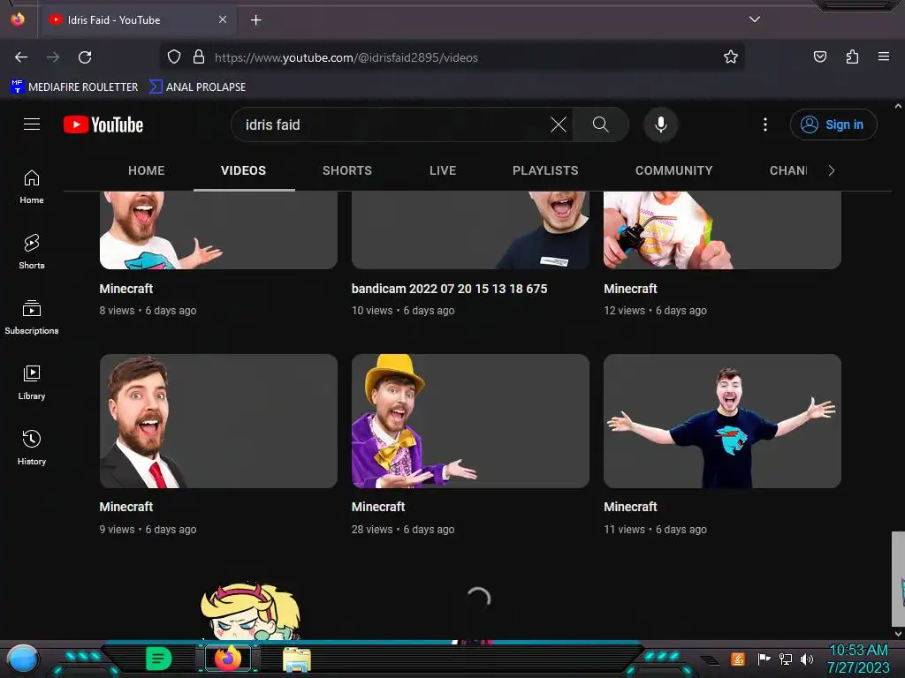The height and width of the screenshot is (678, 905).
Task: Start voice search with the microphone icon
Action: pos(661,124)
